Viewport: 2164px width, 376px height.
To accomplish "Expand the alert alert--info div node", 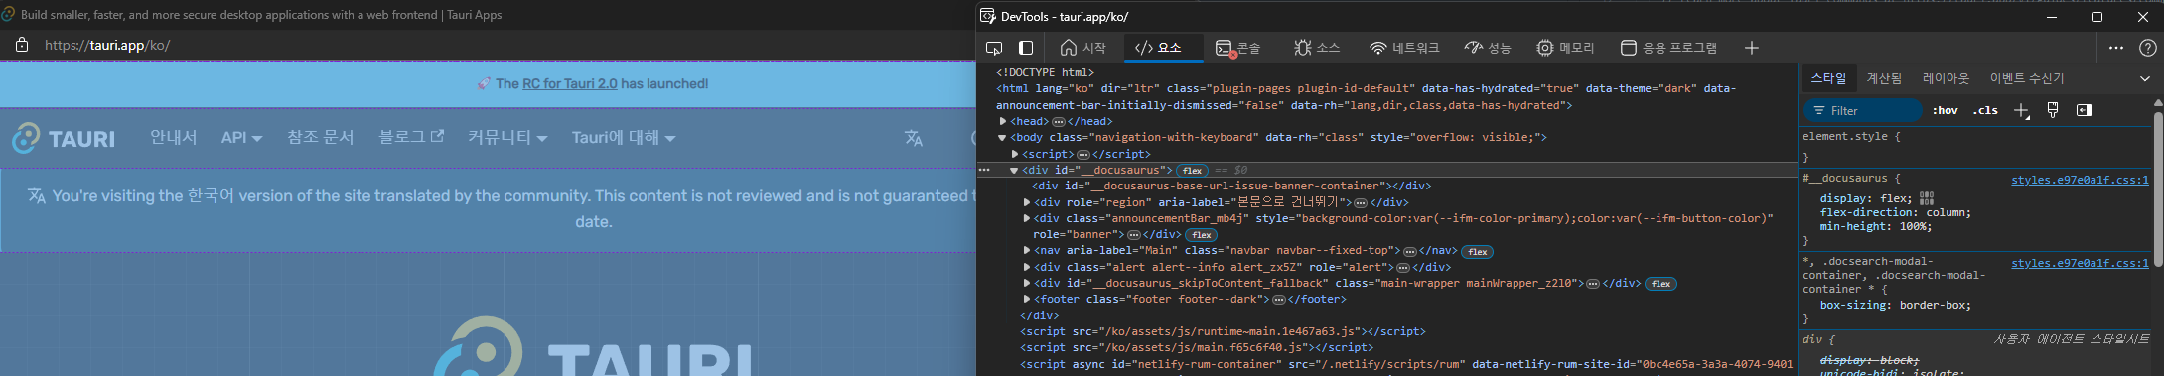I will tap(1027, 267).
